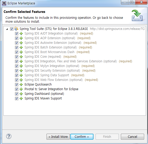Collapse the Spring Tool Suite tree node
148x144 pixels.
[x=7, y=29]
